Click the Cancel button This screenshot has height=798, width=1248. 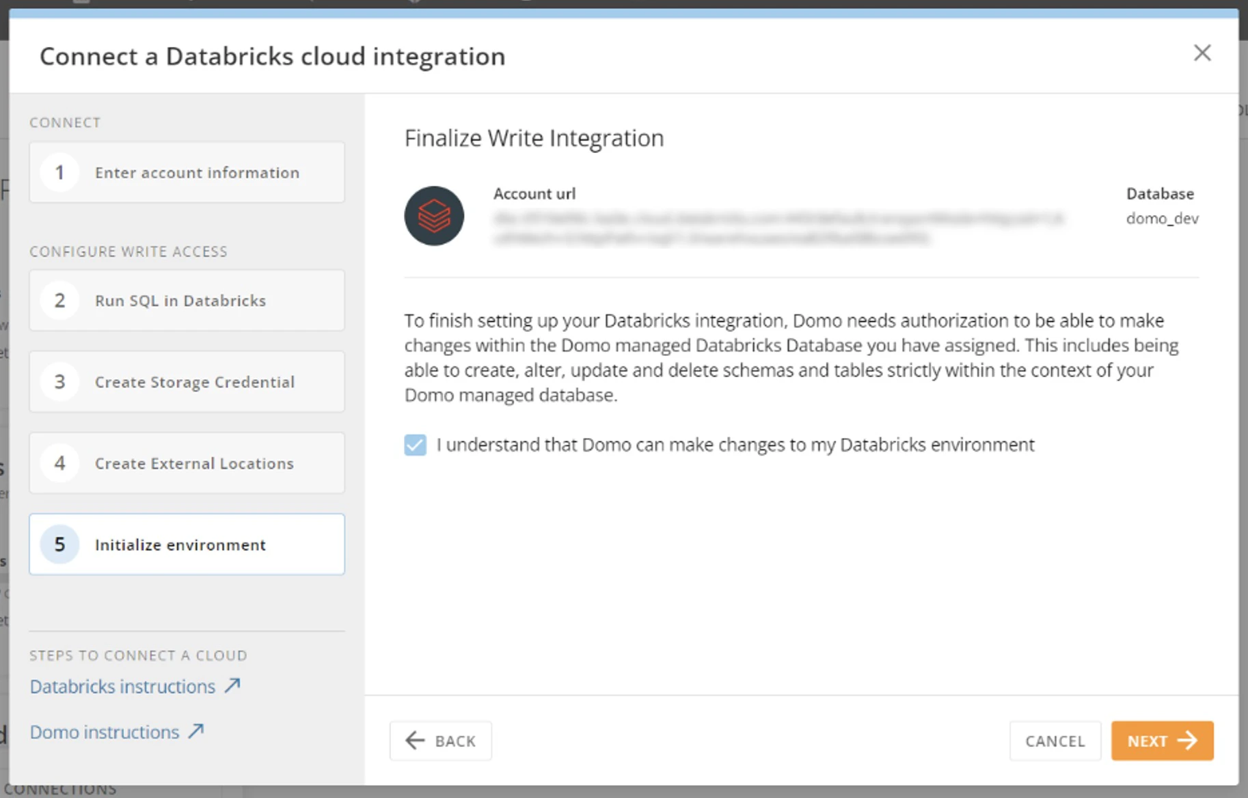click(x=1055, y=741)
